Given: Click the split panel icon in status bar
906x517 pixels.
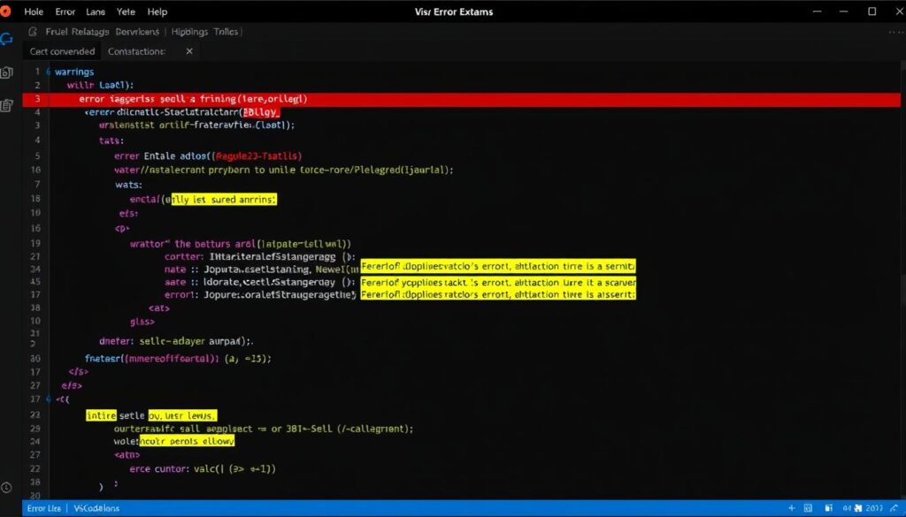Looking at the screenshot, I should 828,508.
